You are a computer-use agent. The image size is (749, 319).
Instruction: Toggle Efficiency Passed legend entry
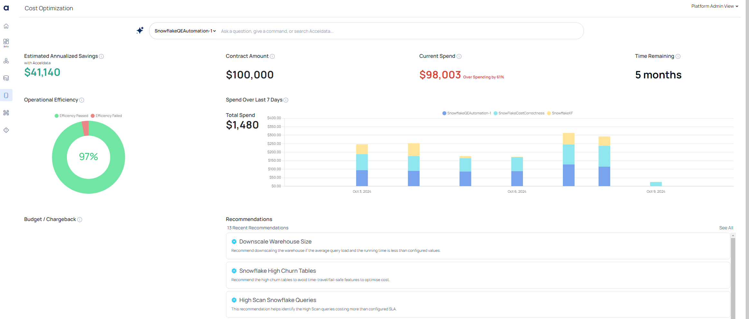(x=71, y=116)
